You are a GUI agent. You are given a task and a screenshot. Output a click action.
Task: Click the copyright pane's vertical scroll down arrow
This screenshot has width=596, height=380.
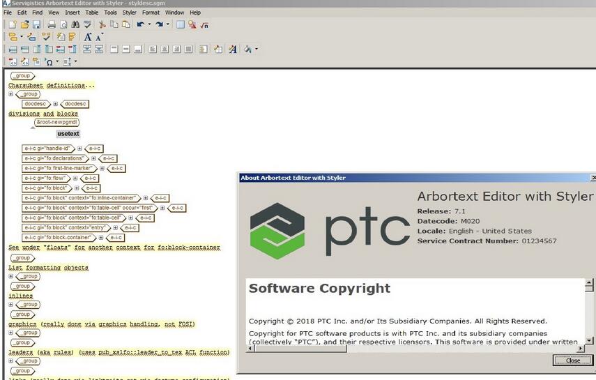coord(589,341)
